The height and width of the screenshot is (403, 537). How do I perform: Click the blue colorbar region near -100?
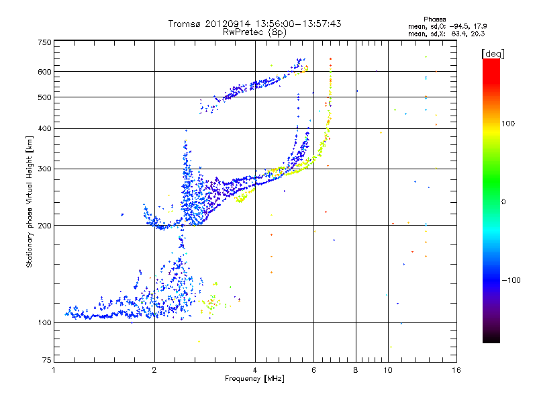(491, 280)
